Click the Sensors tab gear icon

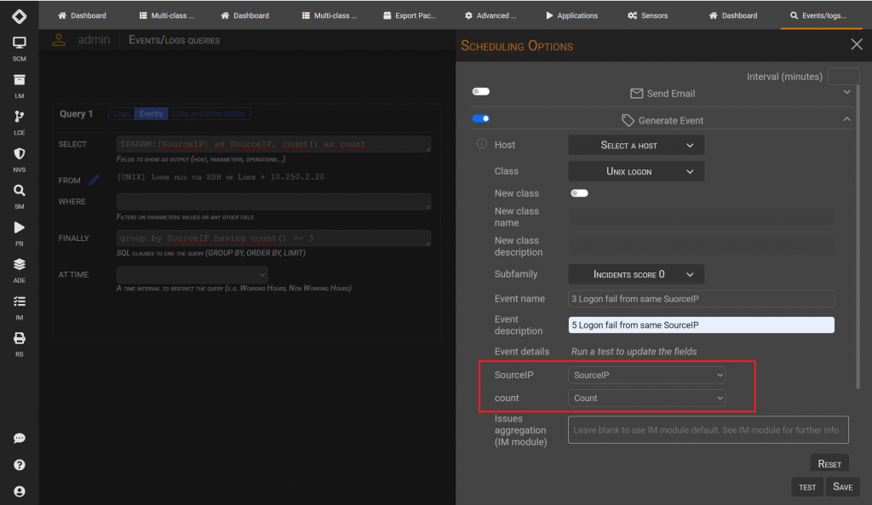point(633,15)
